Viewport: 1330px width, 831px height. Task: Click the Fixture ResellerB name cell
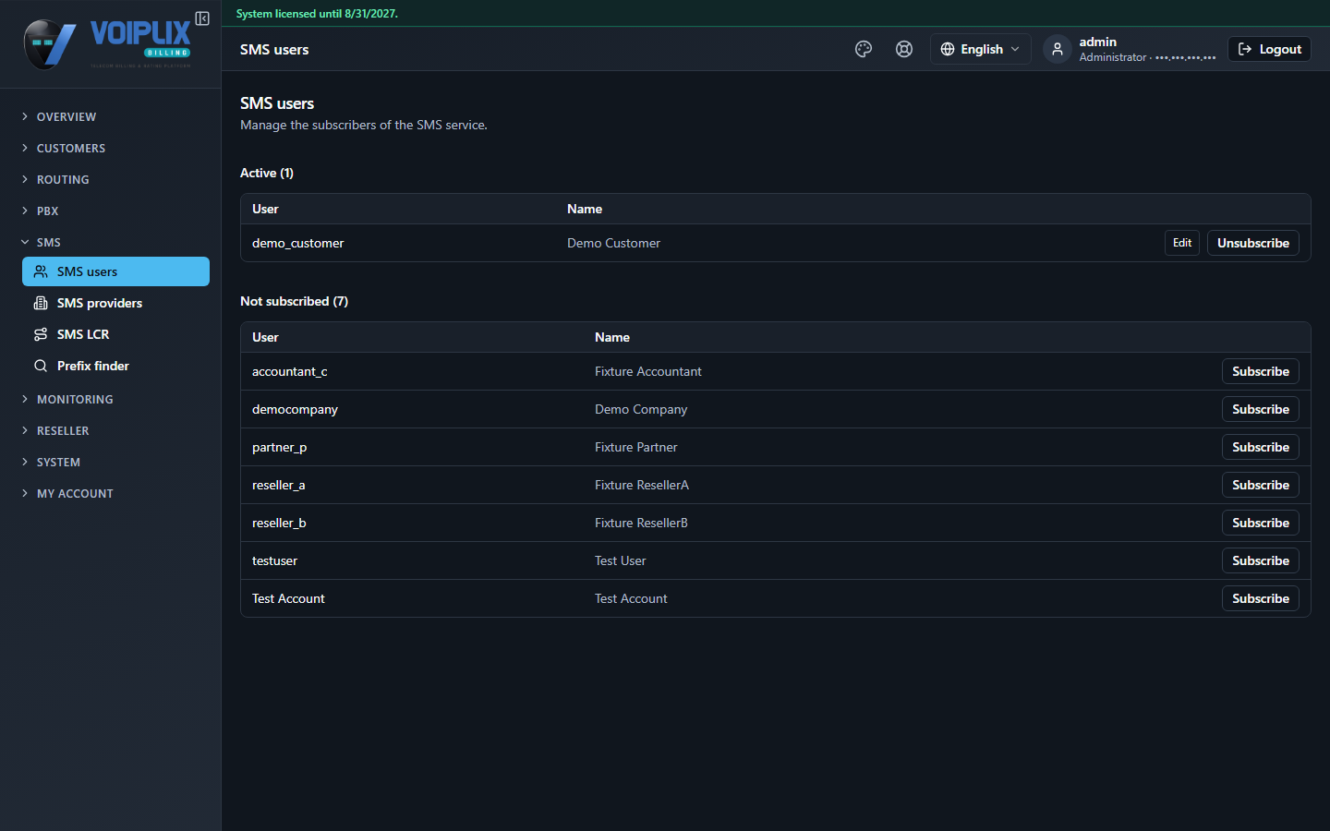(641, 523)
